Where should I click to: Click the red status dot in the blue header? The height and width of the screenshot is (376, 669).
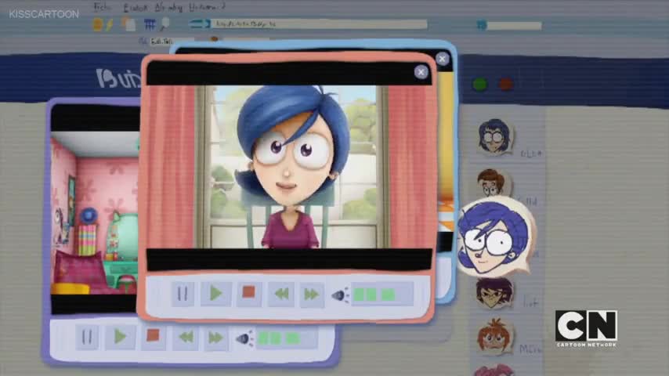coord(506,84)
